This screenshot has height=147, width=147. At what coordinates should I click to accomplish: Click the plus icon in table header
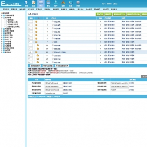pyautogui.click(x=39, y=18)
